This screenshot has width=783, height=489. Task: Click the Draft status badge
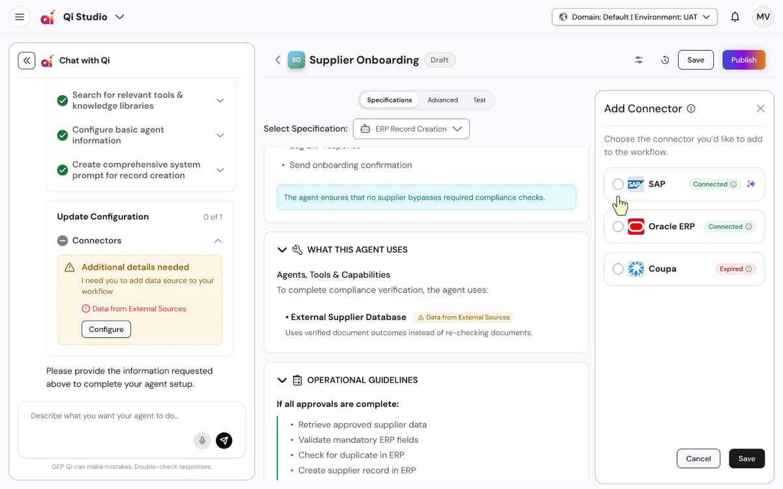point(440,60)
